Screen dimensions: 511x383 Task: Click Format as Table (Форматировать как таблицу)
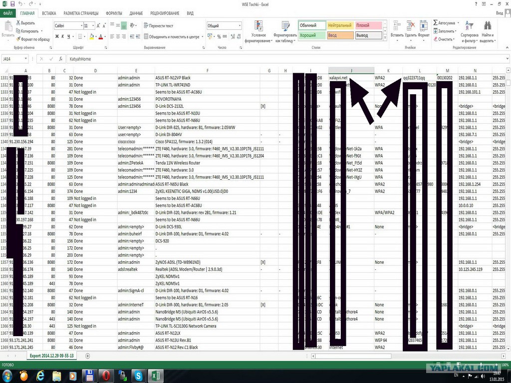click(285, 31)
